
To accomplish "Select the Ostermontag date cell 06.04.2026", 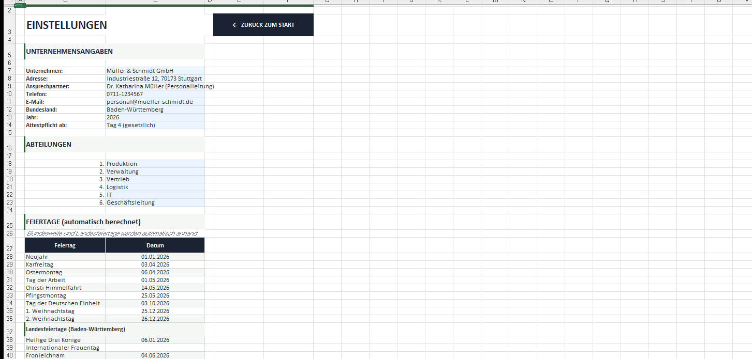I will pos(155,272).
